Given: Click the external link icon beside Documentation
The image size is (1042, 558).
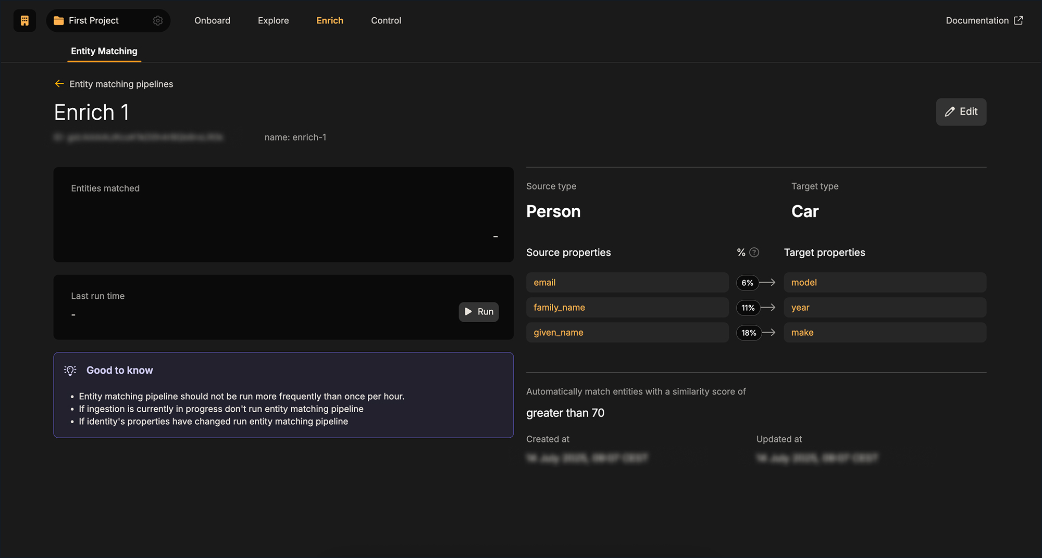Looking at the screenshot, I should (1019, 21).
